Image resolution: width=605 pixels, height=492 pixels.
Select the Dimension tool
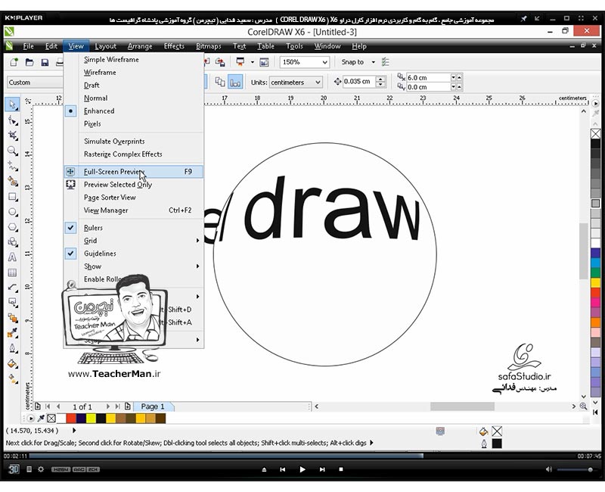pos(12,288)
